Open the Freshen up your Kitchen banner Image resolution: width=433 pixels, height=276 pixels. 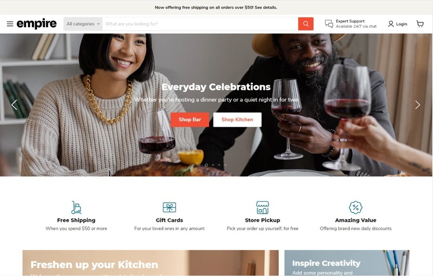151,263
